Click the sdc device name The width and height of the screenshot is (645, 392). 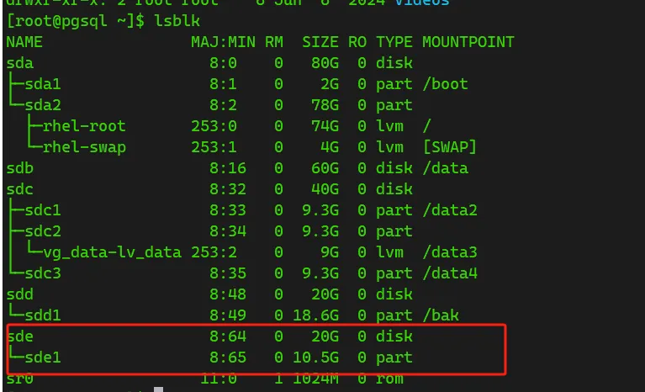19,189
